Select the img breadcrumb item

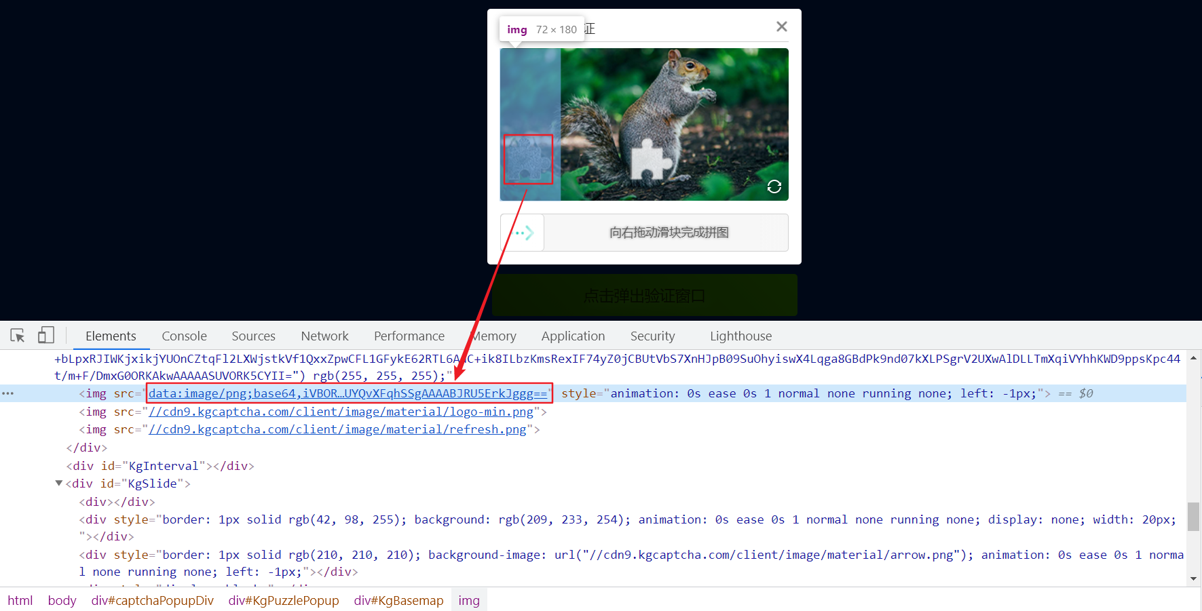coord(469,600)
